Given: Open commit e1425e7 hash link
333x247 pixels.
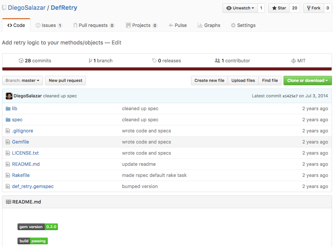Looking at the screenshot, I should click(x=290, y=96).
